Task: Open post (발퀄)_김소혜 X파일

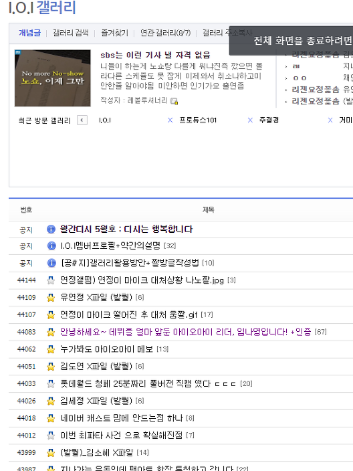Action: (x=97, y=453)
